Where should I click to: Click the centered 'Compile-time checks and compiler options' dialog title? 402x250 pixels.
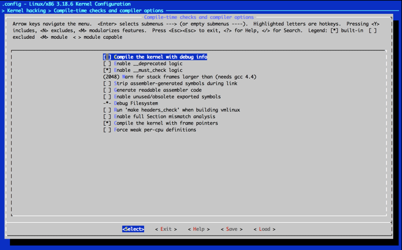point(199,17)
